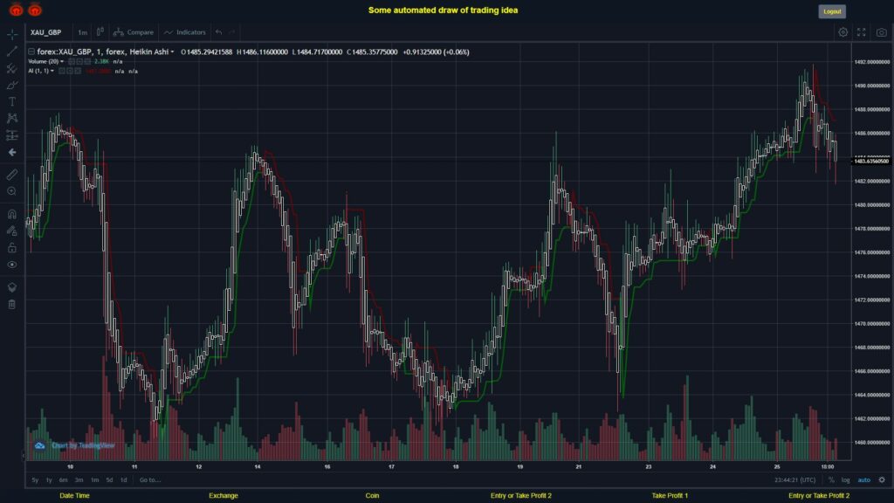Switch the price scale to log mode
894x503 pixels.
pos(845,479)
